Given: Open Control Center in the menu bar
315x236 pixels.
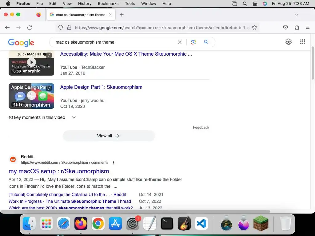Looking at the screenshot, I should click(x=255, y=4).
